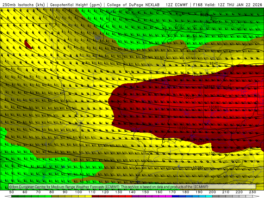Click the bright yellow swatch left of 110 mark
Image resolution: width=264 pixels, height=198 pixels.
pos(88,196)
